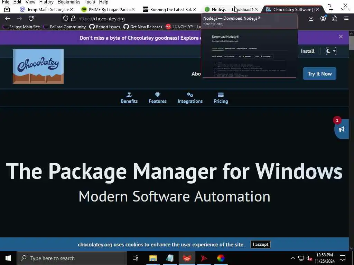Dismiss the purple announcement banner

(341, 37)
